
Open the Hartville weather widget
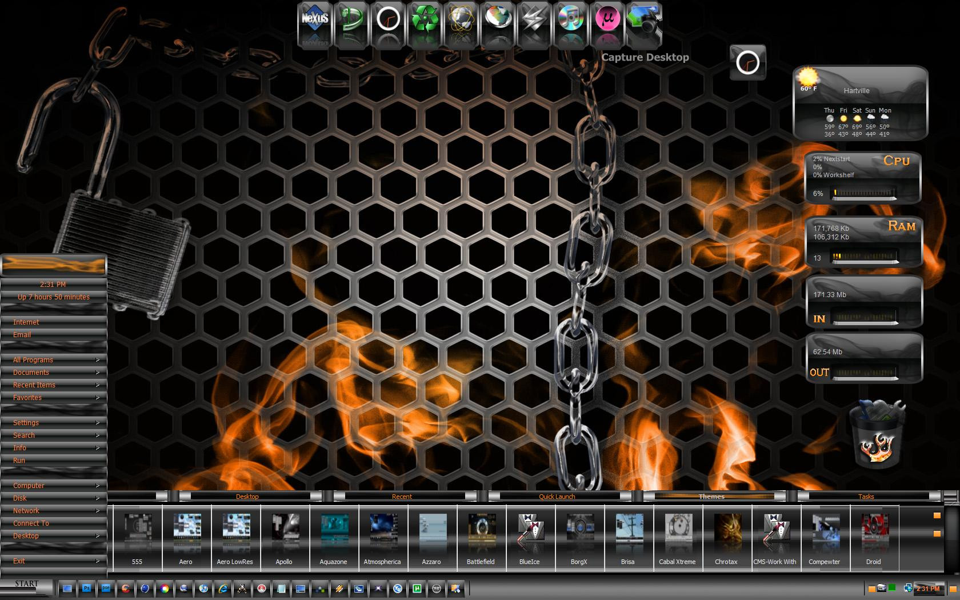click(860, 103)
